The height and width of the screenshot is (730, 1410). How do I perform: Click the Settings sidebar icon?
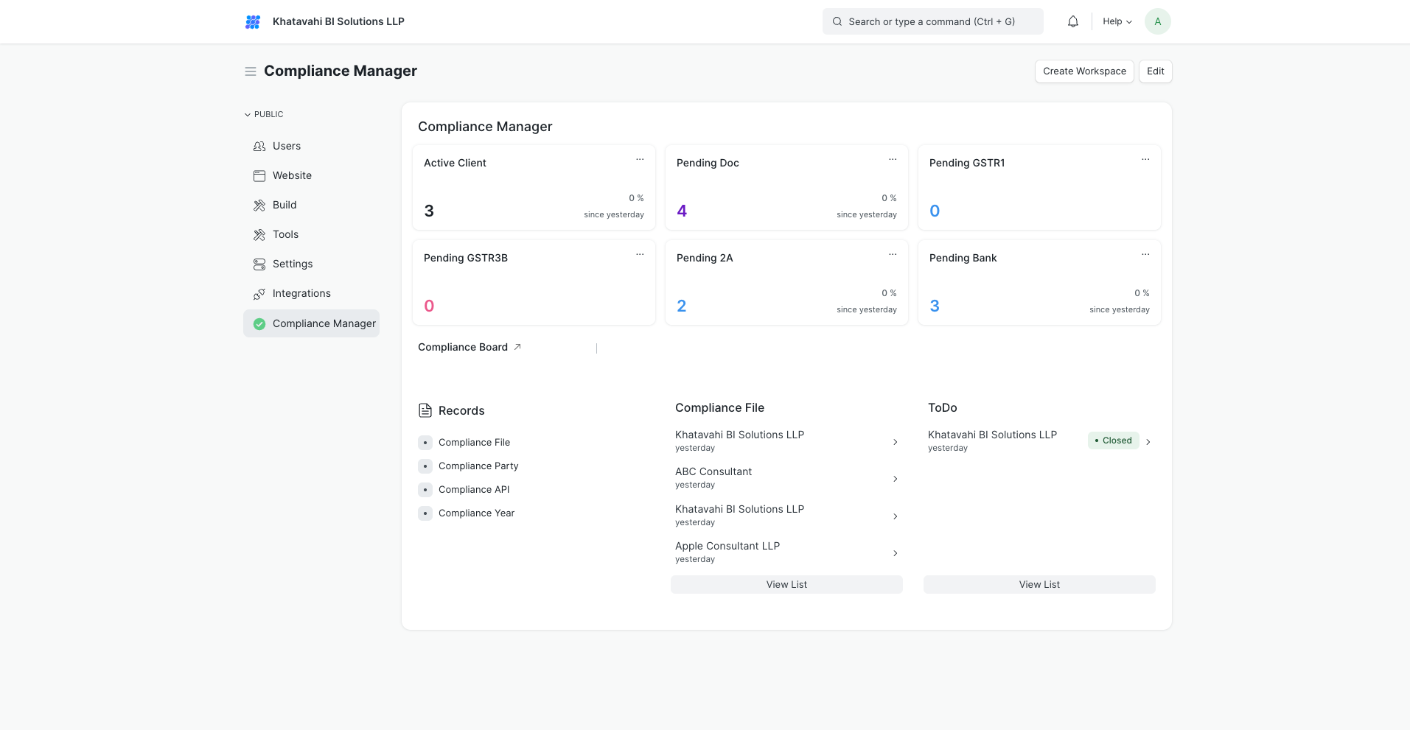point(259,264)
